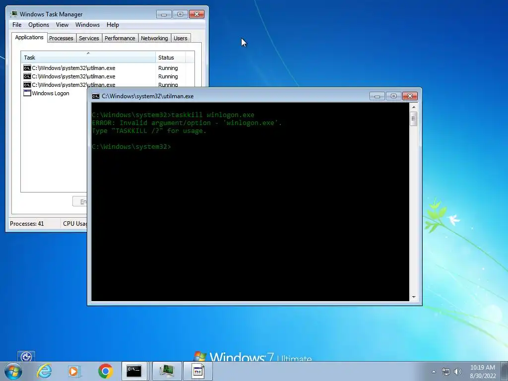Switch to the Users tab
Screen dimensions: 508x381
pyautogui.click(x=181, y=38)
